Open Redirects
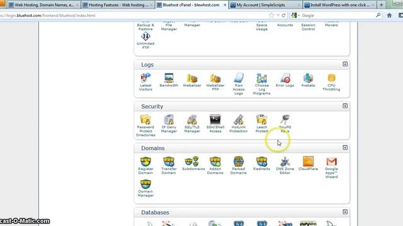 click(262, 163)
